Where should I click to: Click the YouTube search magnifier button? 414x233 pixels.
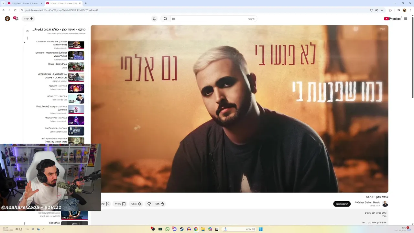click(165, 19)
